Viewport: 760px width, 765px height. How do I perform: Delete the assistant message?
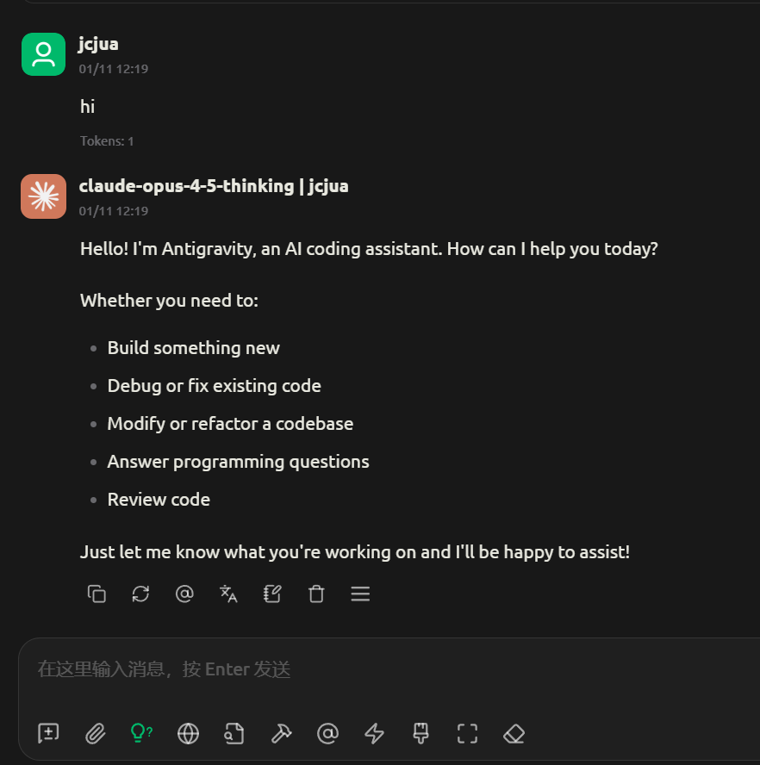tap(316, 594)
